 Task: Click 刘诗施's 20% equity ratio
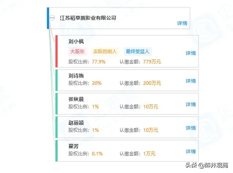point(96,83)
